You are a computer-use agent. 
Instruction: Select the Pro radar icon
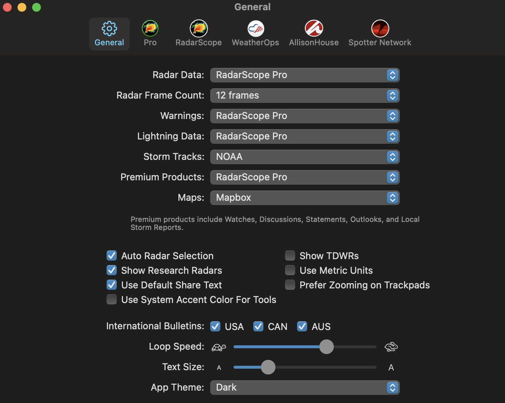[150, 28]
